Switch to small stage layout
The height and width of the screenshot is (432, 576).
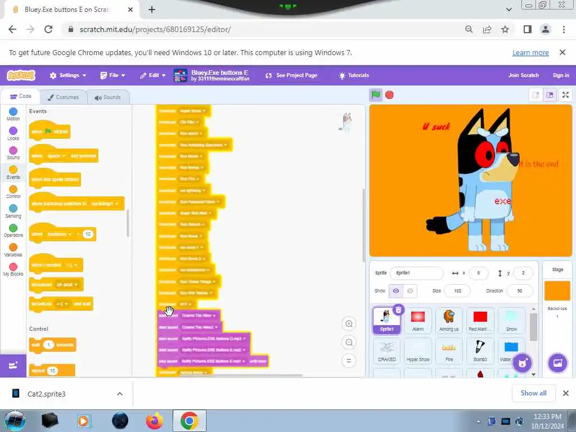pyautogui.click(x=535, y=95)
